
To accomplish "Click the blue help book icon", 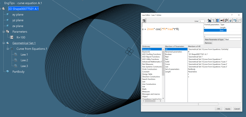I will click(218, 20).
